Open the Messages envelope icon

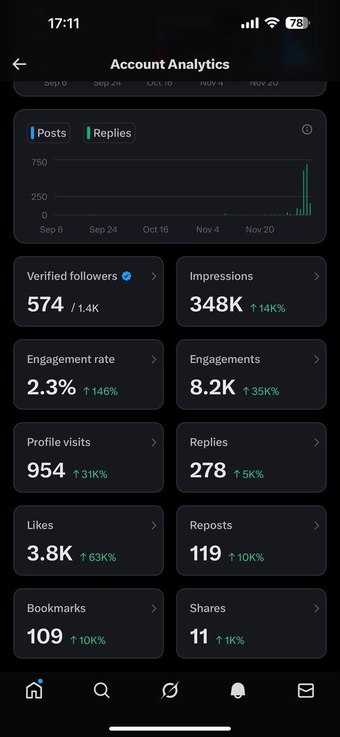pos(306,691)
